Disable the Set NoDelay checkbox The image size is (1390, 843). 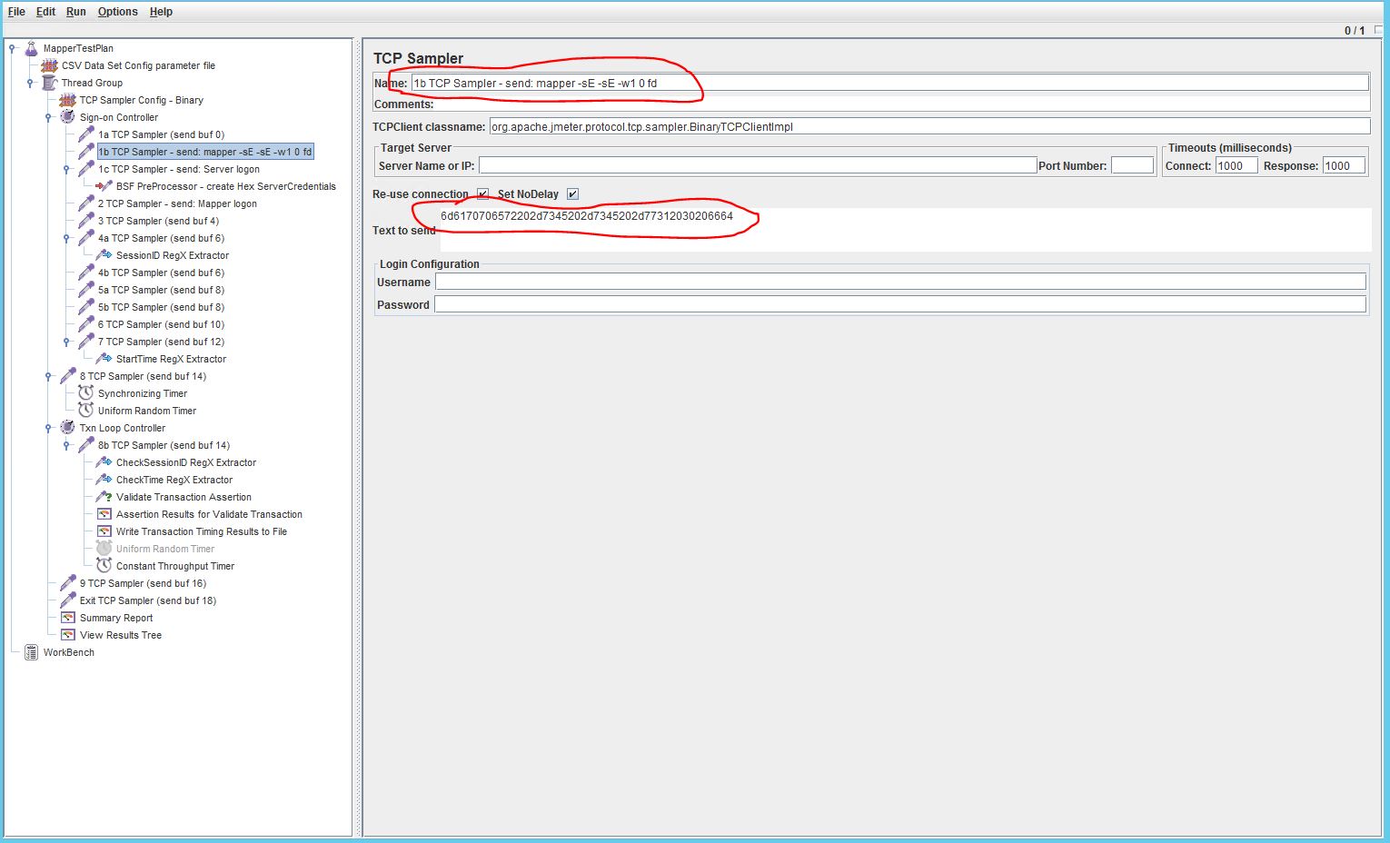[572, 193]
